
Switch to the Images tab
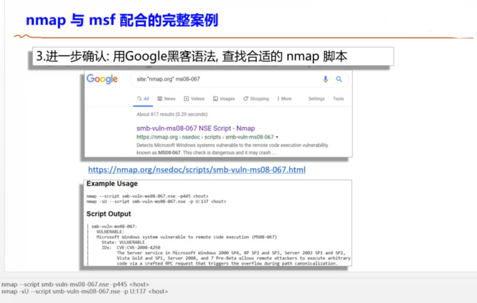tap(224, 99)
